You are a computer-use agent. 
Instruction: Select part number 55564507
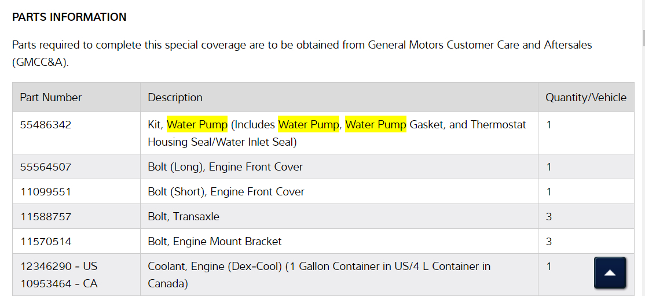click(x=46, y=167)
